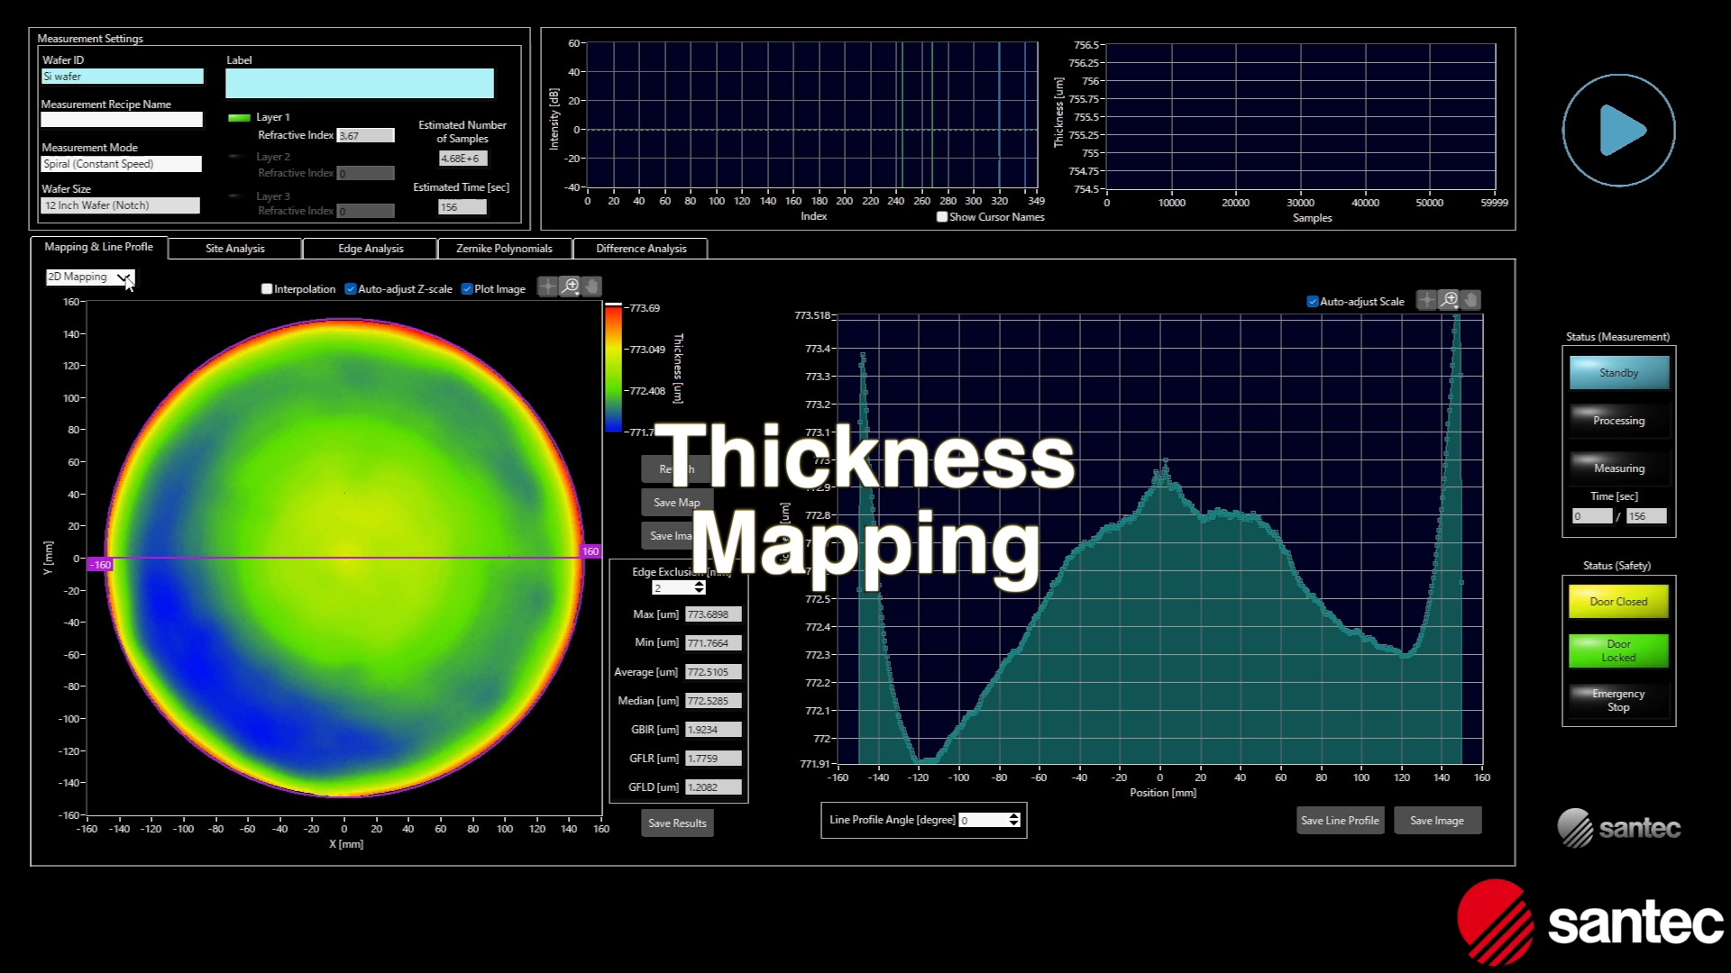Activate zoom tool on line profile graph
Viewport: 1731px width, 973px height.
1449,300
